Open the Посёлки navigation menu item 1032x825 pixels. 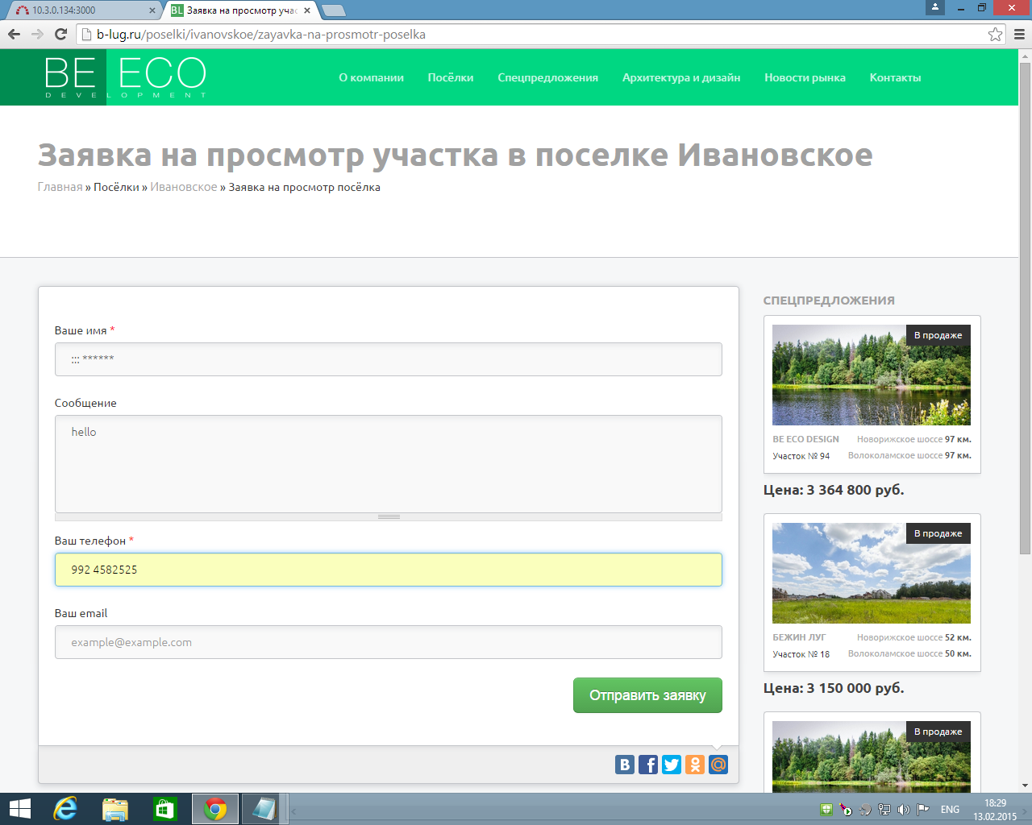pyautogui.click(x=450, y=78)
